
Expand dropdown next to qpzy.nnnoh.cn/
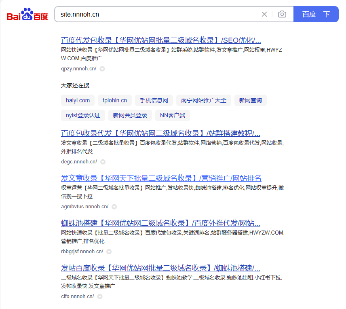pyautogui.click(x=102, y=69)
